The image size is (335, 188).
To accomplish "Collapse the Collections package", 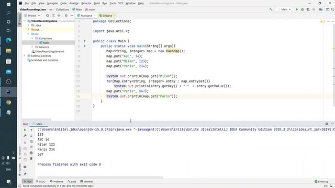I will point(32,38).
